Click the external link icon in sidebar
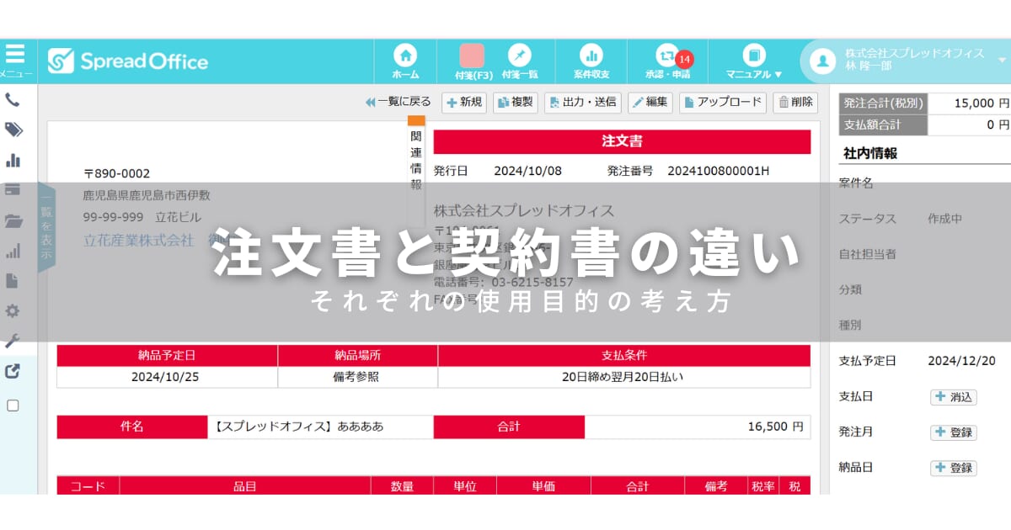 (13, 371)
